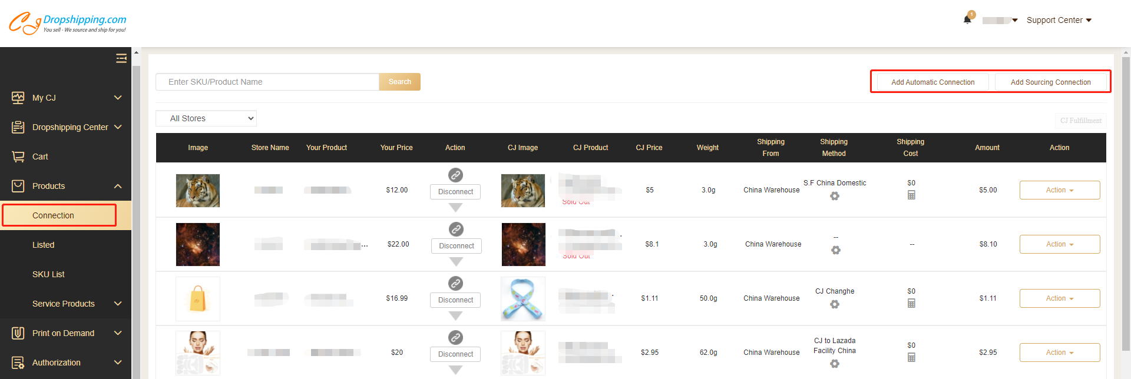
Task: Expand the Support Center menu
Action: pos(1059,20)
